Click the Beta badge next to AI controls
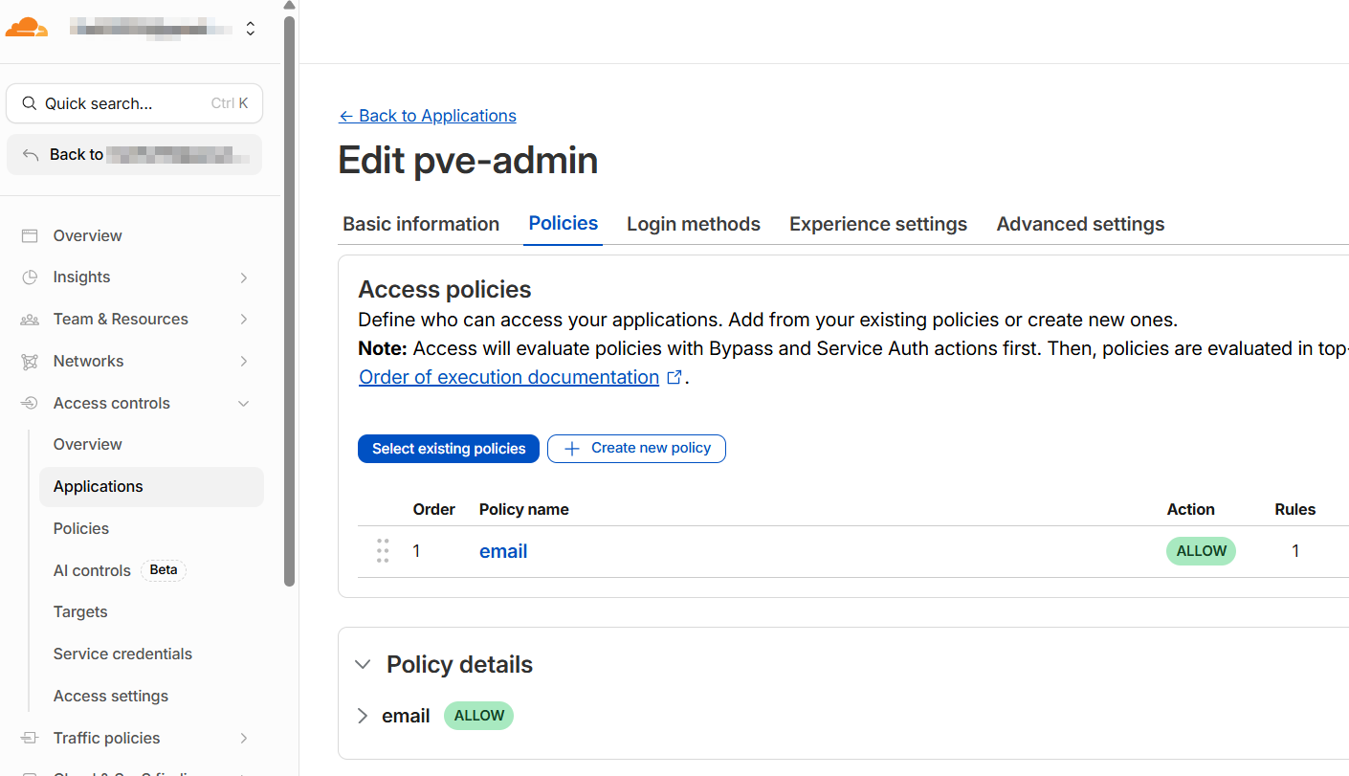 point(164,570)
